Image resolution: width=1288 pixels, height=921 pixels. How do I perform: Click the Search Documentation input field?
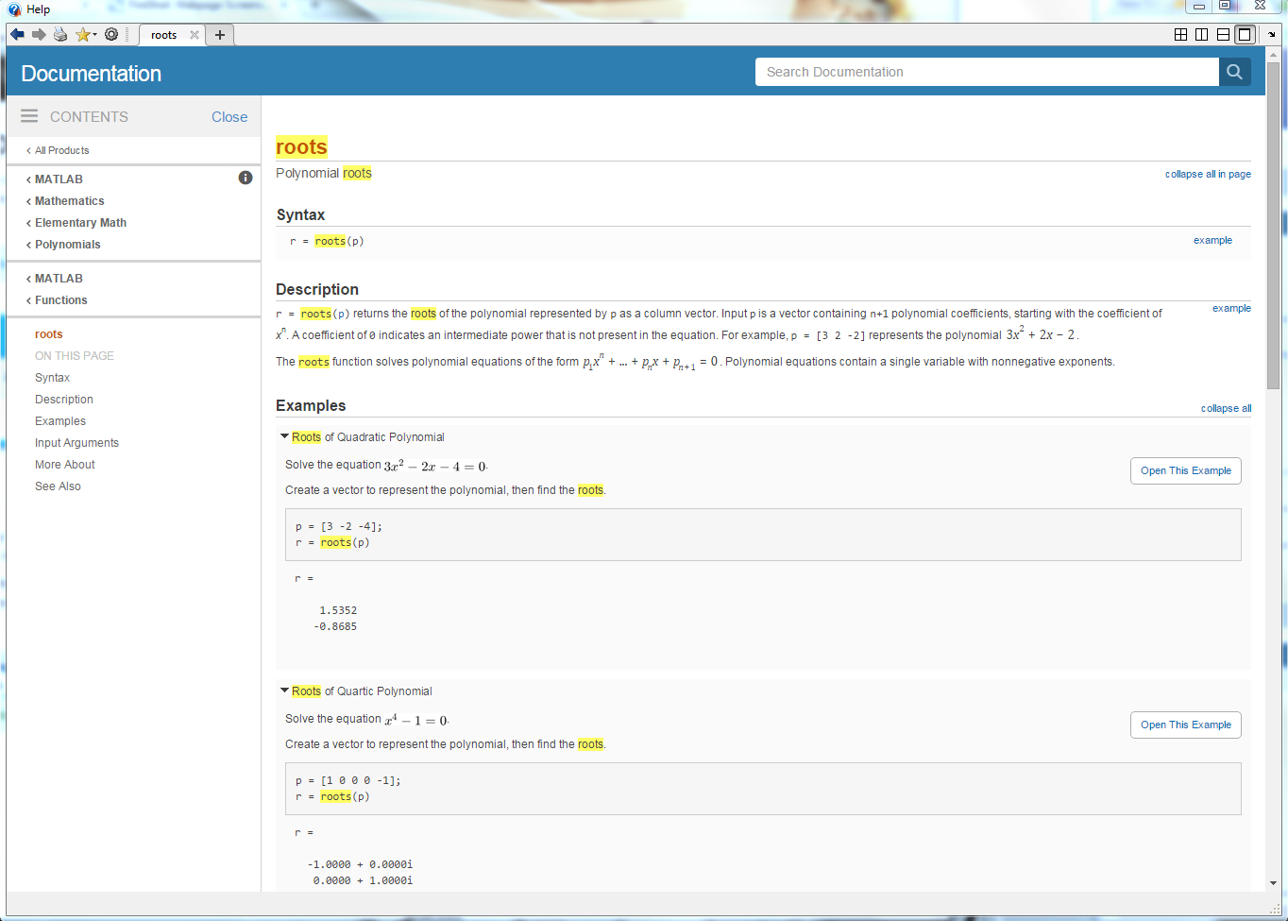point(986,72)
